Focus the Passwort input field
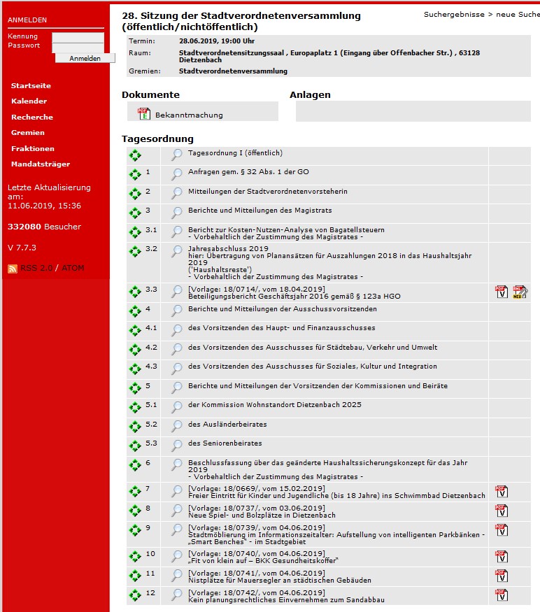The image size is (540, 612). click(78, 48)
